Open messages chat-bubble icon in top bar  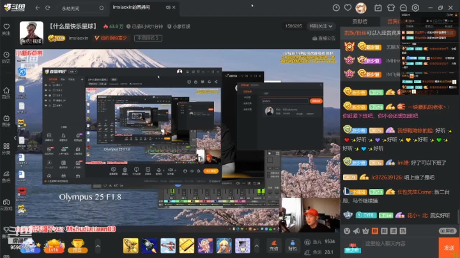tap(403, 8)
